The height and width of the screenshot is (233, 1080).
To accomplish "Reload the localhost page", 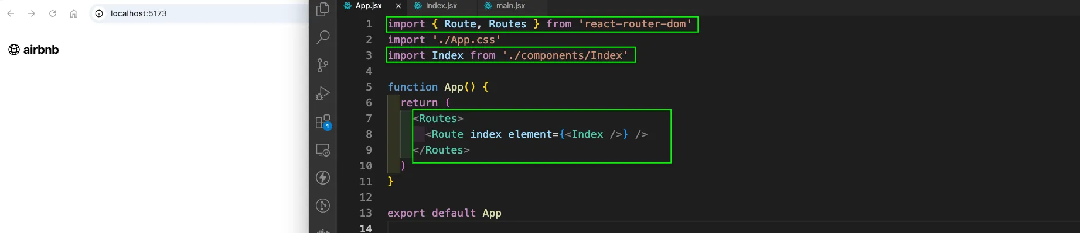I will click(53, 13).
